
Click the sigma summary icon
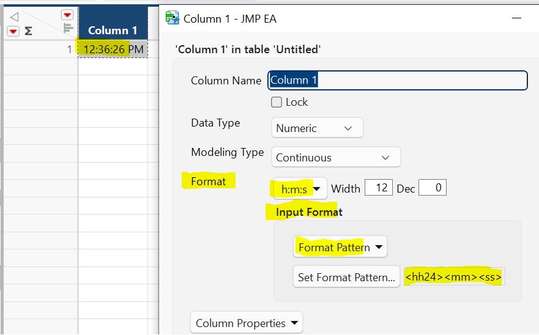pyautogui.click(x=28, y=31)
